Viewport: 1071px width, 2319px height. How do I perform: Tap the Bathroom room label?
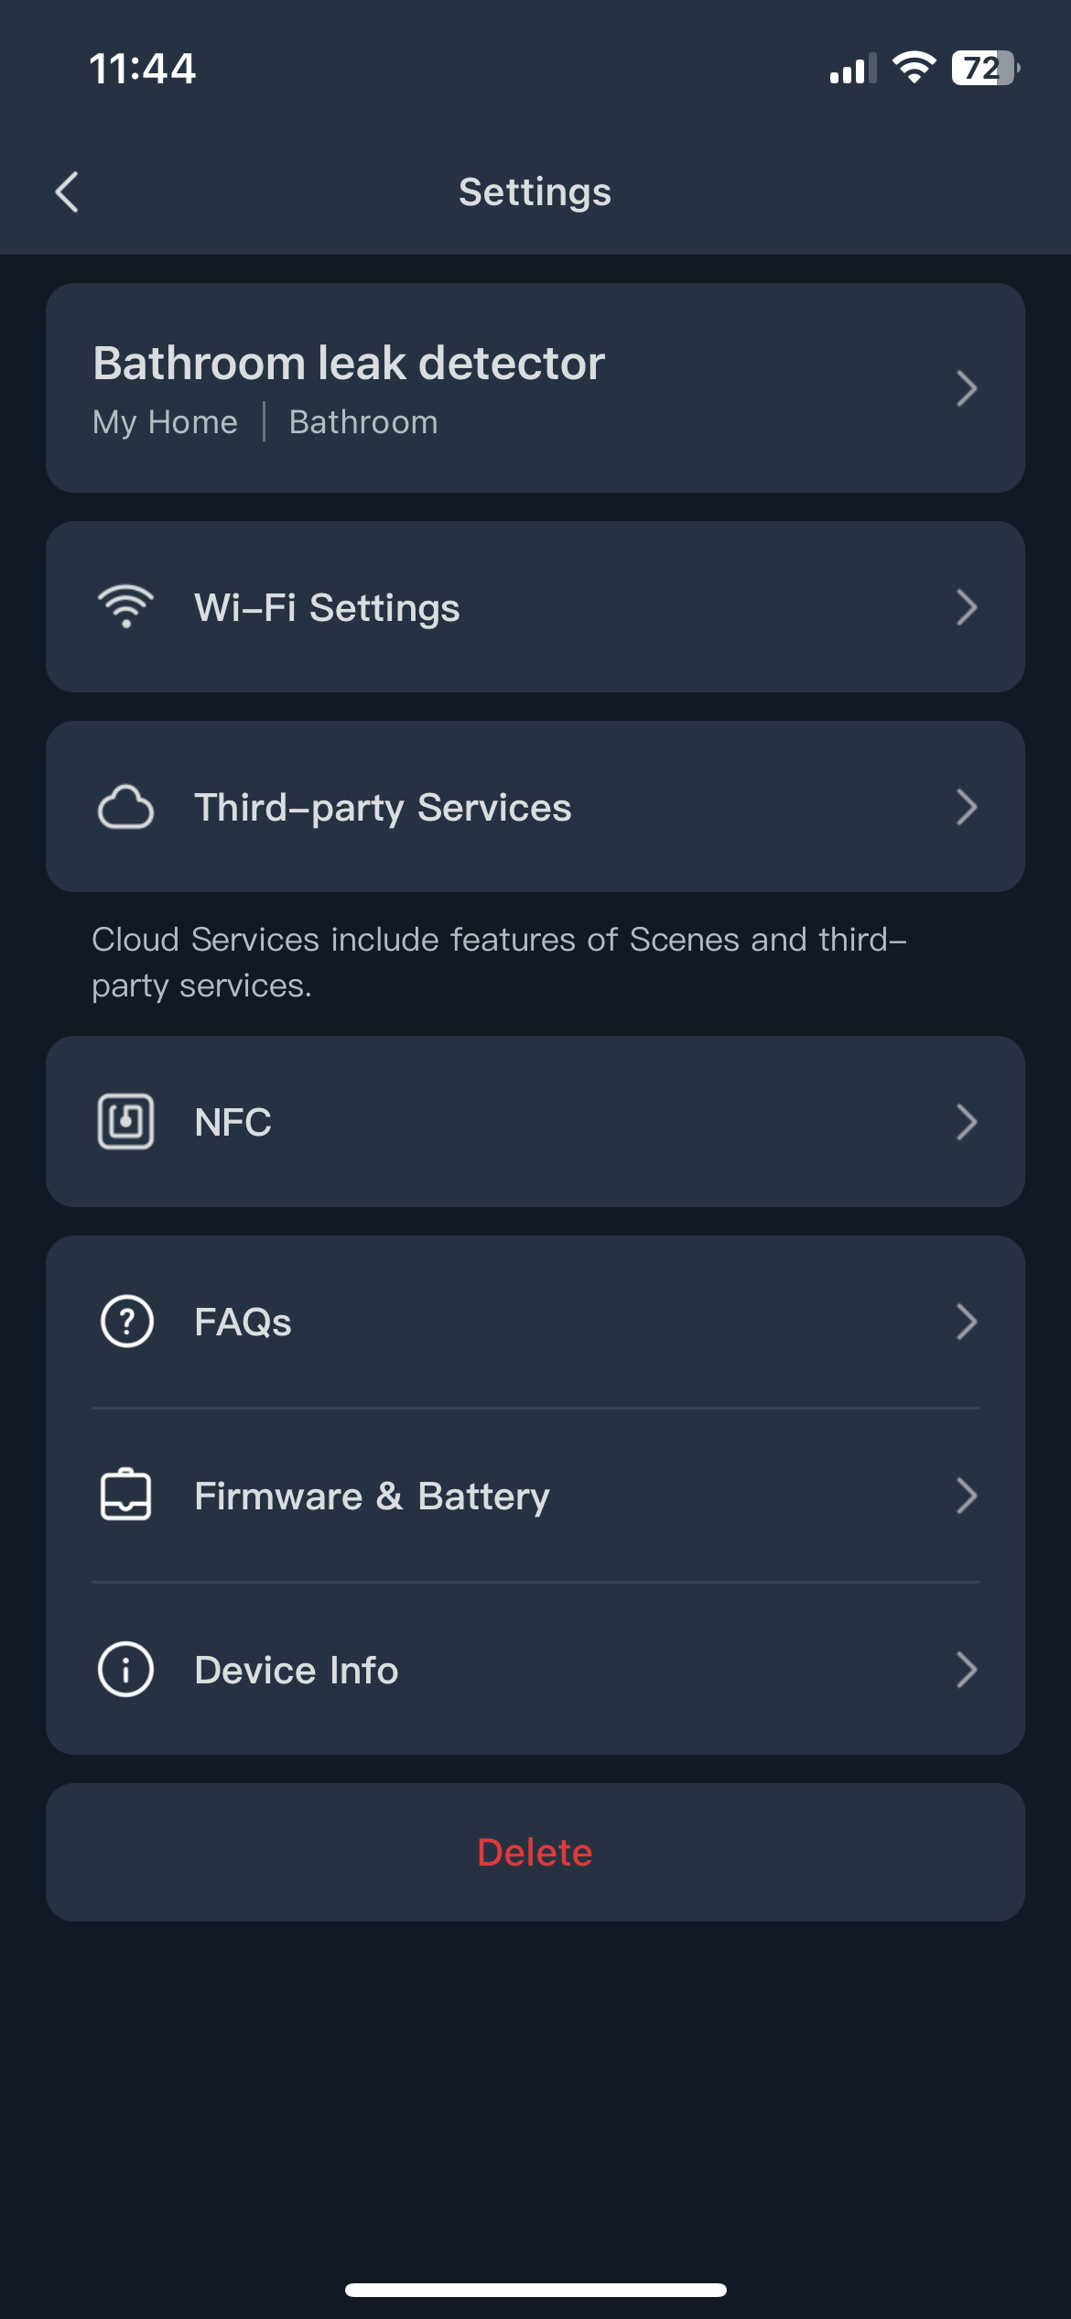[x=363, y=422]
